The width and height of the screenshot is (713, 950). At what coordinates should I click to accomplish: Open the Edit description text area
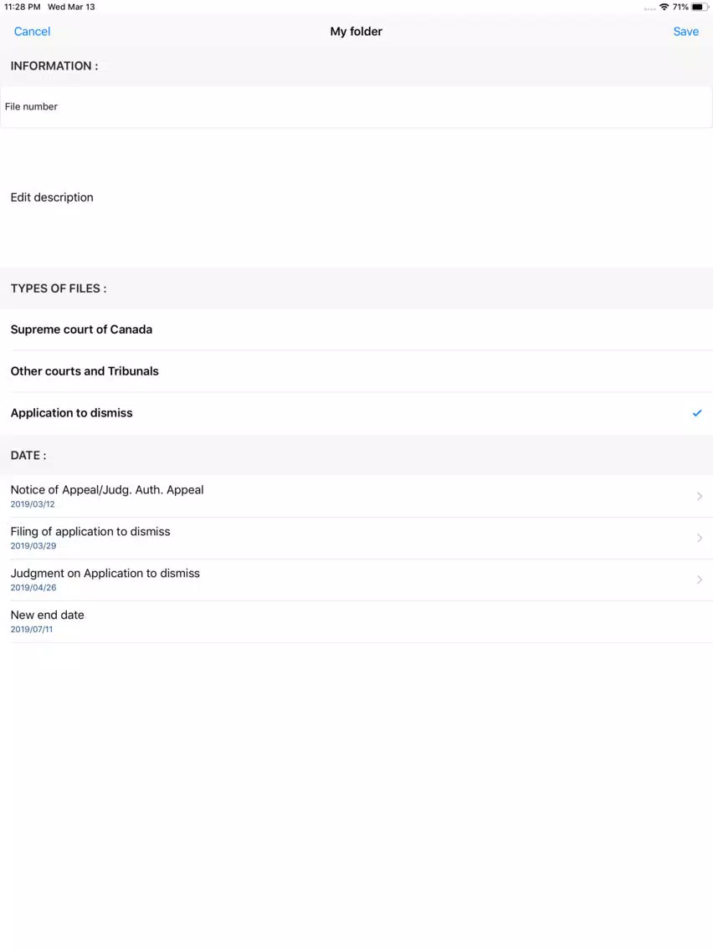point(356,197)
